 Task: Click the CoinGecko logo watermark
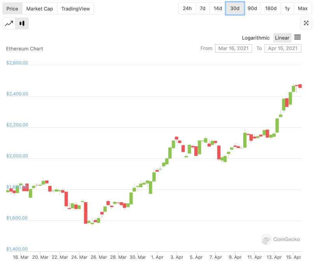[x=280, y=239]
